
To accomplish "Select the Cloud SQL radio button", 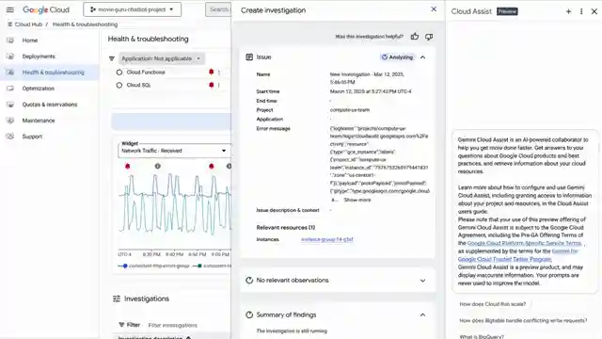I will 119,85.
